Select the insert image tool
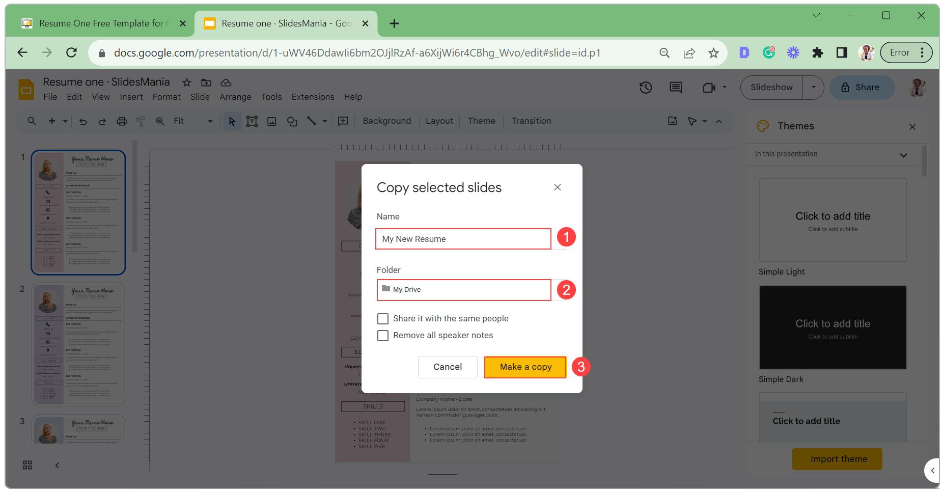 pos(272,121)
